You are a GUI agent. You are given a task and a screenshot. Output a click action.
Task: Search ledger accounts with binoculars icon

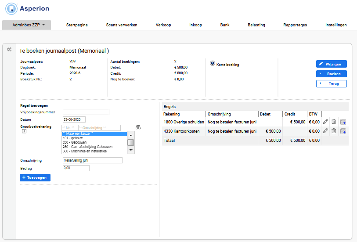(138, 127)
